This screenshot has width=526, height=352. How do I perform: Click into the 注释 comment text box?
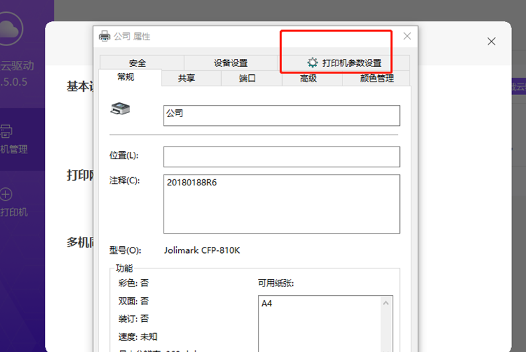click(x=281, y=203)
